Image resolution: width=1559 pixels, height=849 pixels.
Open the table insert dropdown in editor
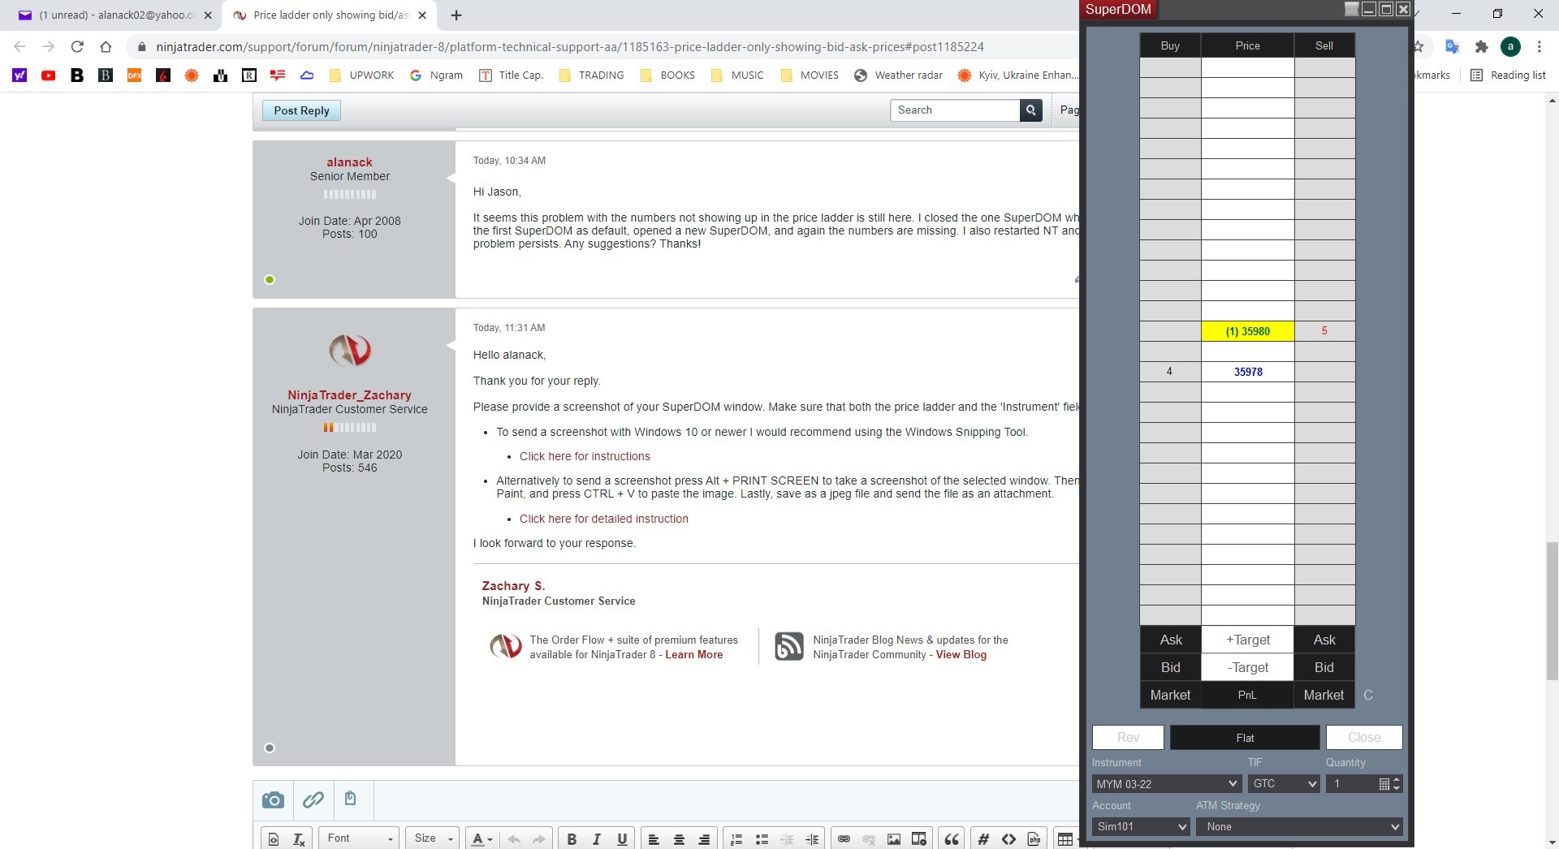[x=1067, y=839]
